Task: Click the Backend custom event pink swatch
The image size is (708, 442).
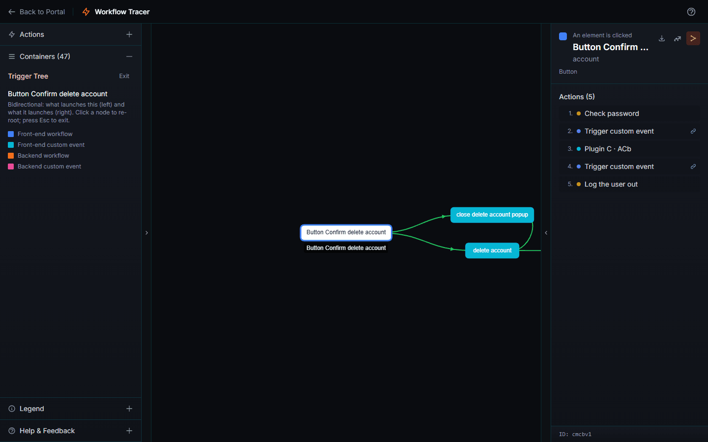Action: click(11, 166)
